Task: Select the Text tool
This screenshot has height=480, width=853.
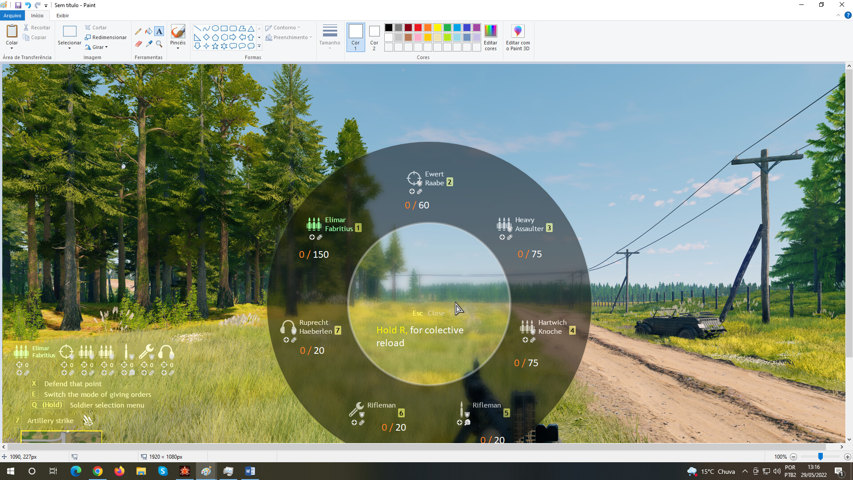Action: tap(159, 32)
